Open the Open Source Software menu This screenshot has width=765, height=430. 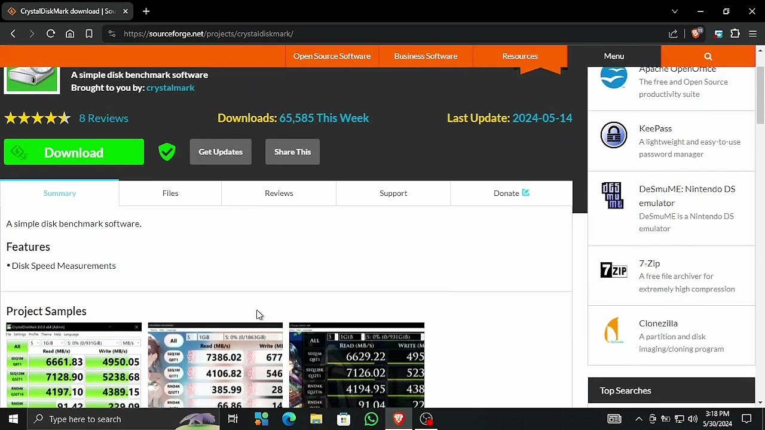pos(332,56)
